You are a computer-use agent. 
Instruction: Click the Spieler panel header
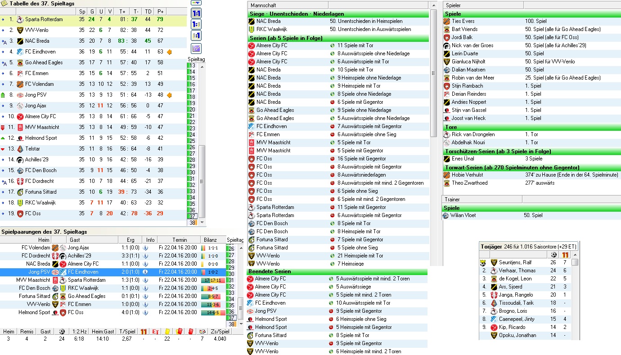(x=483, y=5)
